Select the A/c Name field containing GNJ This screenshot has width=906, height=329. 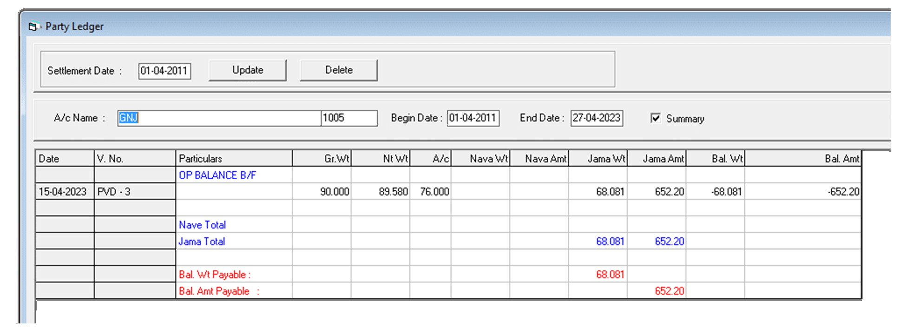click(x=219, y=118)
